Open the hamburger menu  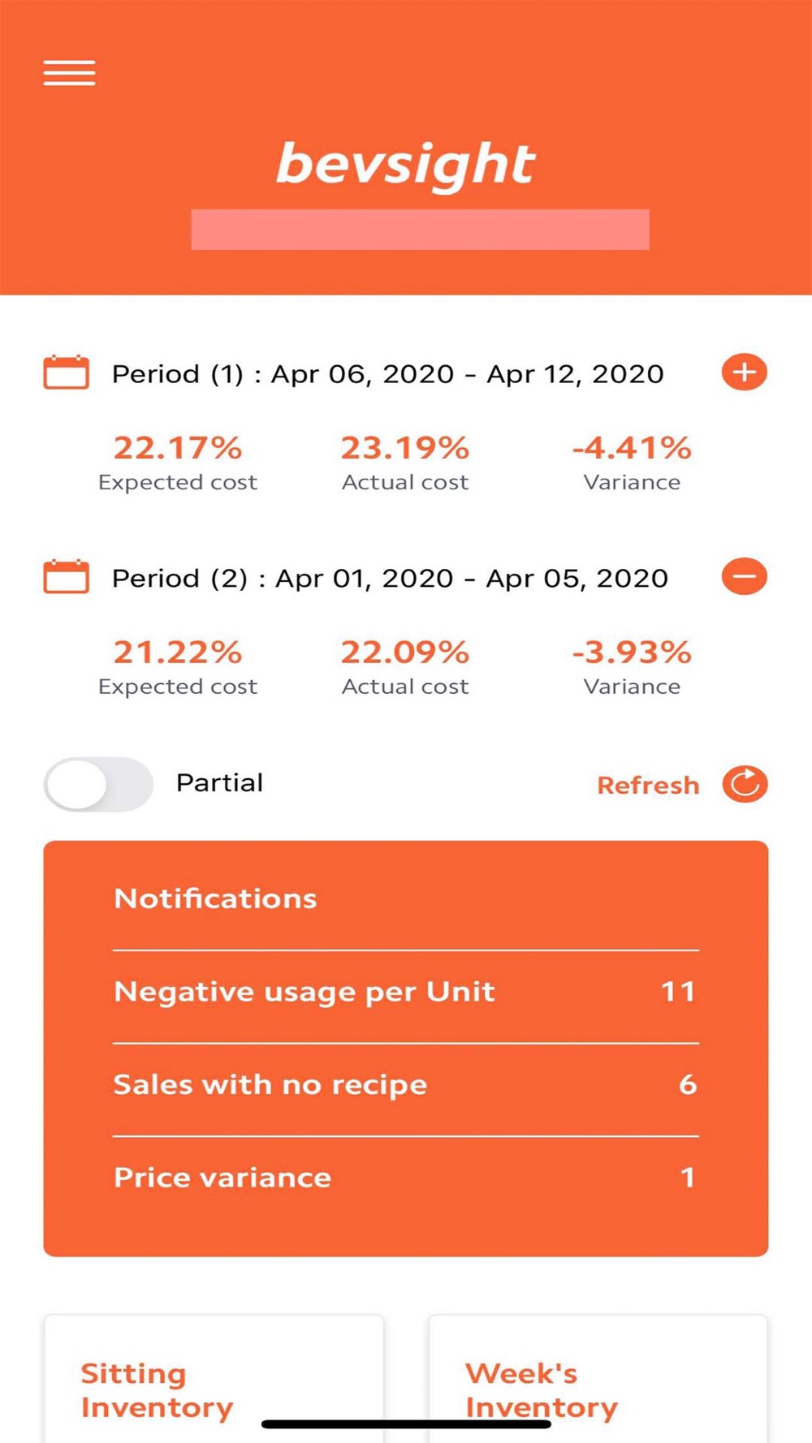pos(69,73)
